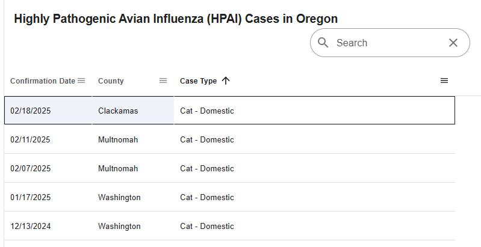Select the Clackamas county cell

pyautogui.click(x=118, y=111)
